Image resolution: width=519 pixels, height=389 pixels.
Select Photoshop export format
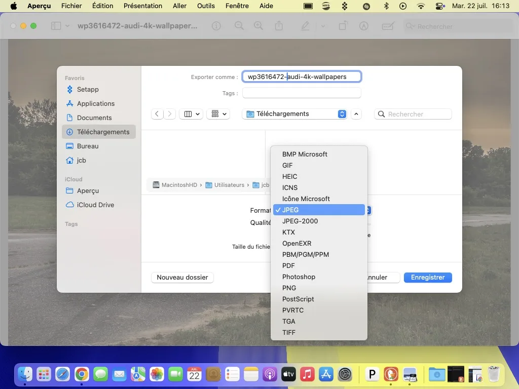[319, 277]
